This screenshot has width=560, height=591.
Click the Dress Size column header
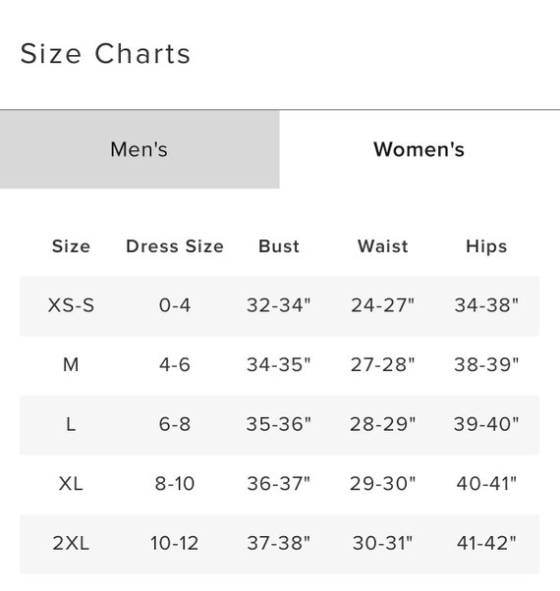coord(175,246)
